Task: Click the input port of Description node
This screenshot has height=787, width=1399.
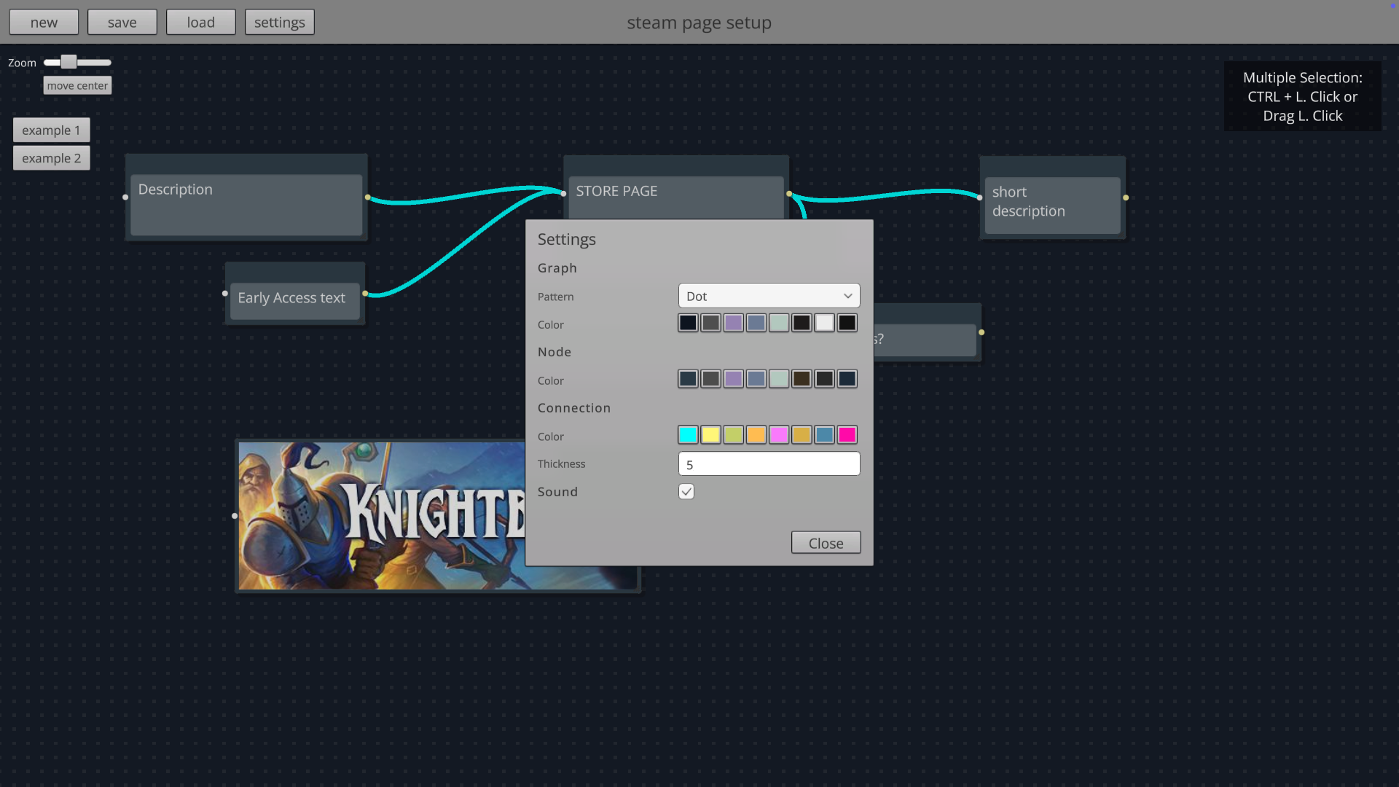Action: (x=125, y=197)
